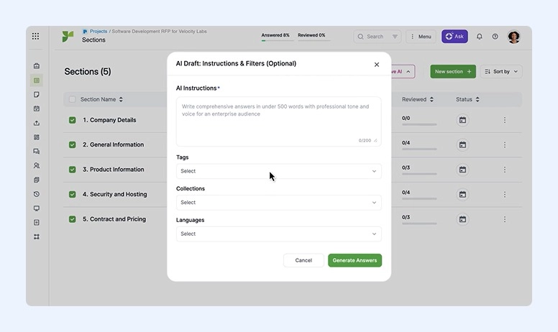This screenshot has width=558, height=332.
Task: Open the square list icon in sidebar
Action: (x=36, y=223)
